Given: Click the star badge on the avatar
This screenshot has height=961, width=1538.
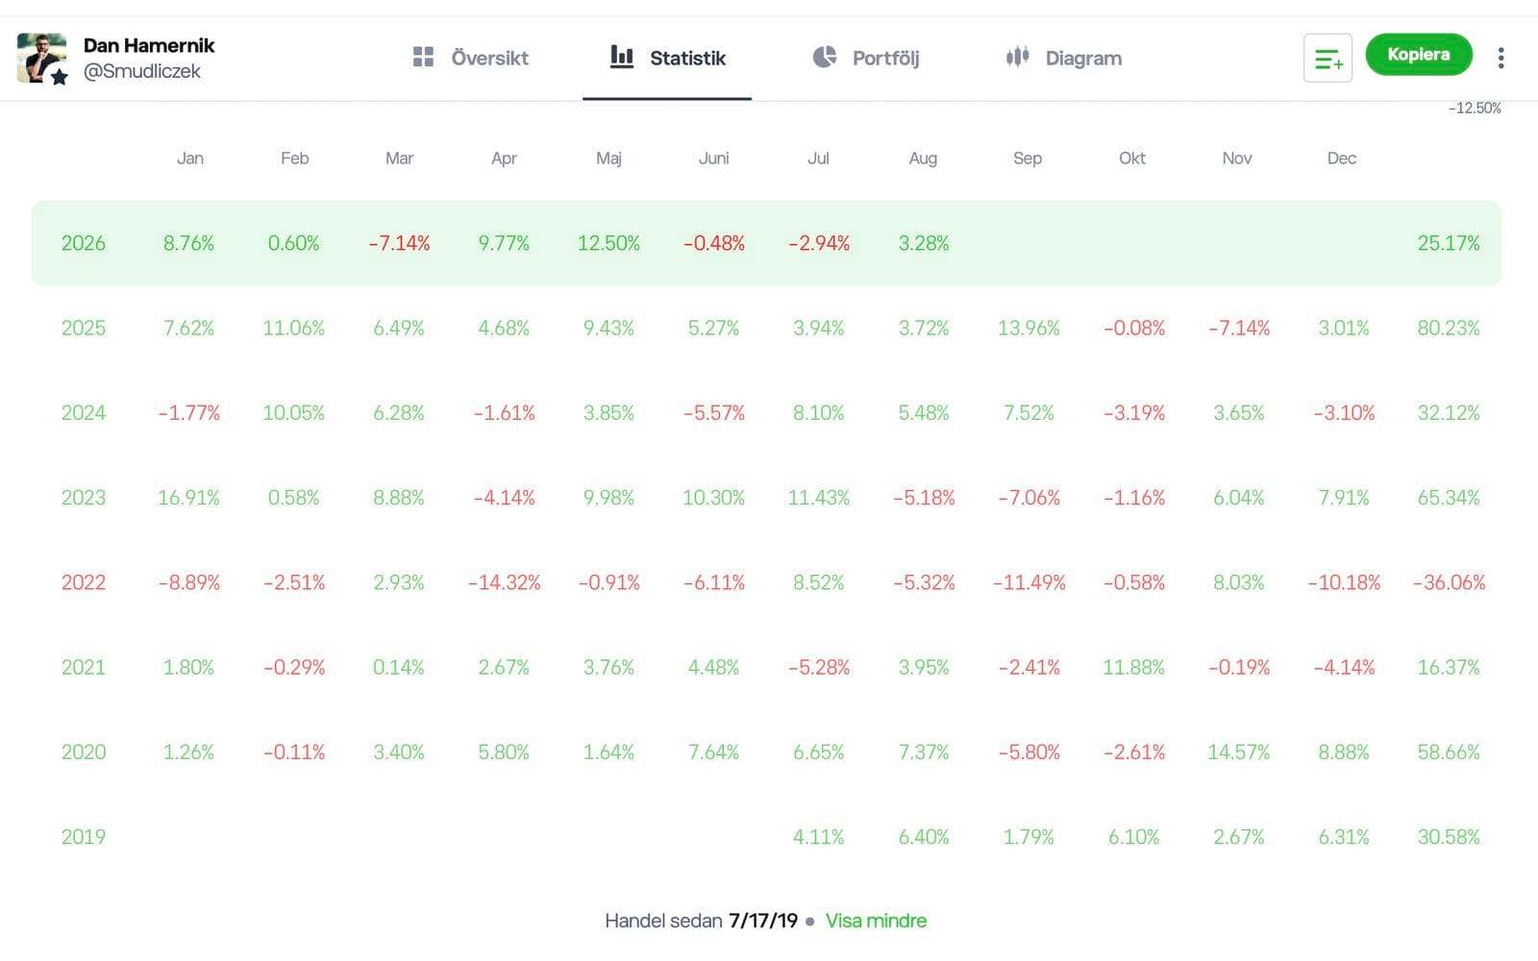Looking at the screenshot, I should point(60,77).
